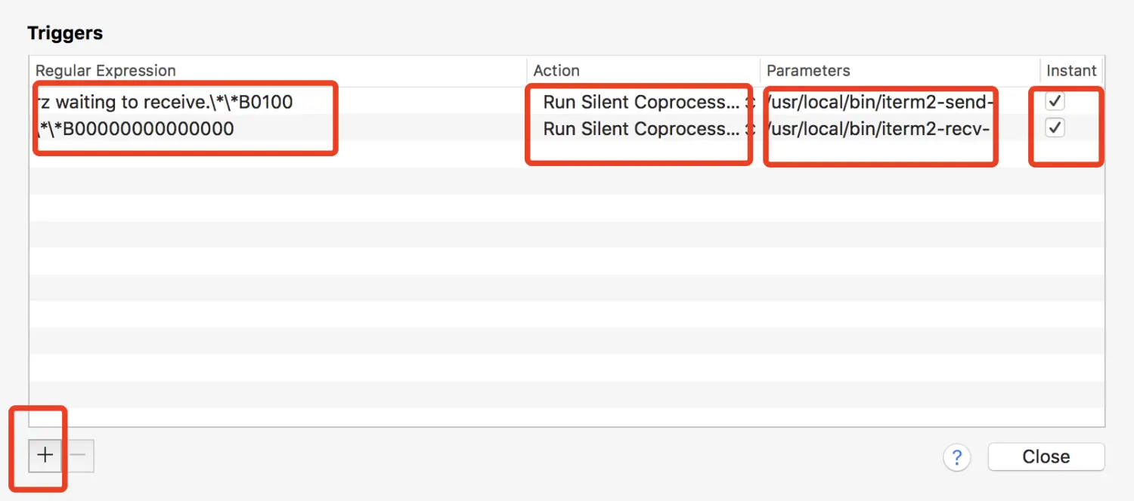Close the Triggers dialog
The image size is (1134, 501).
click(1046, 456)
